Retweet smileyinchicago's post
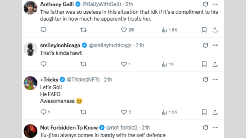This screenshot has width=246, height=138. click(x=83, y=64)
